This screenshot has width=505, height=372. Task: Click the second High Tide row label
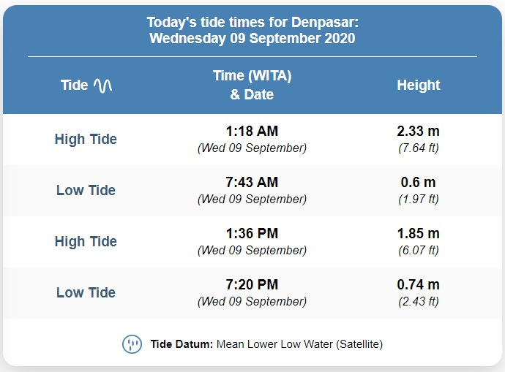pos(86,241)
